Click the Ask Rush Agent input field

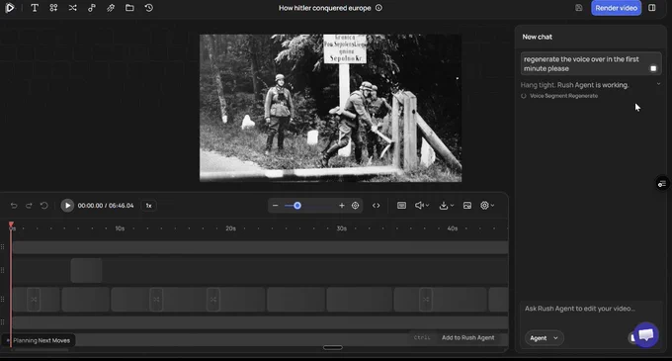coord(591,309)
